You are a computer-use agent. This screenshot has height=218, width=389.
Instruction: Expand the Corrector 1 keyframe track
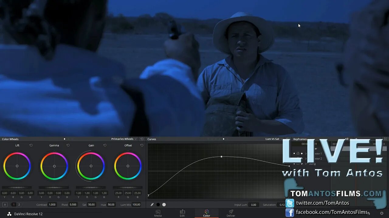(306, 154)
